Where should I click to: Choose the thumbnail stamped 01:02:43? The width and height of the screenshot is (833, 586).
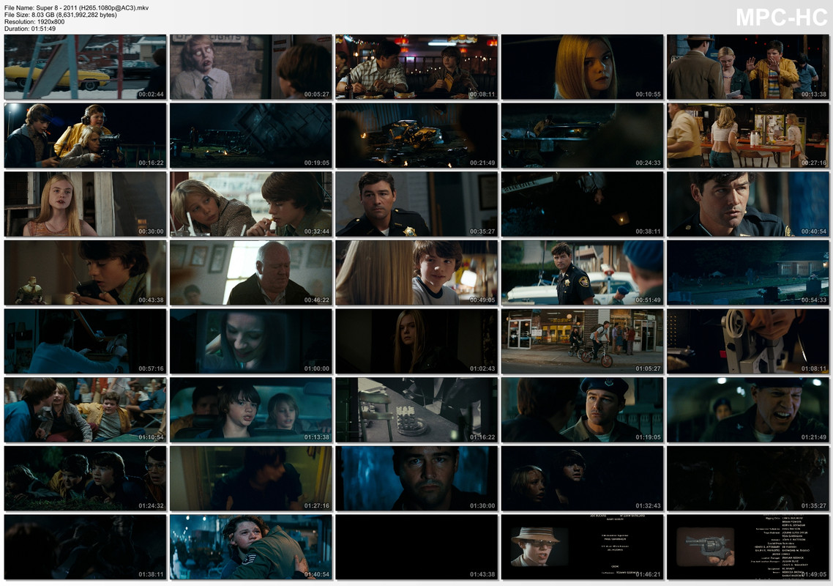pos(416,341)
